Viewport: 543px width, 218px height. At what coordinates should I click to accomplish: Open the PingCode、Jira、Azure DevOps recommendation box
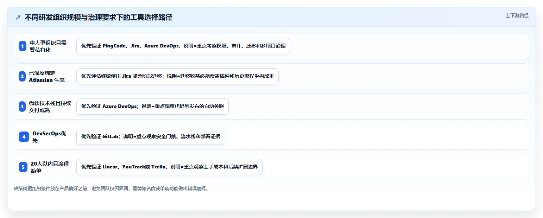pos(183,46)
